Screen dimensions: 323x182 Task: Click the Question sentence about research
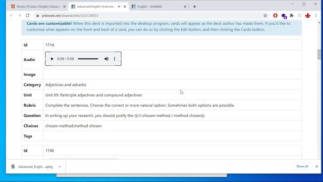(x=125, y=116)
